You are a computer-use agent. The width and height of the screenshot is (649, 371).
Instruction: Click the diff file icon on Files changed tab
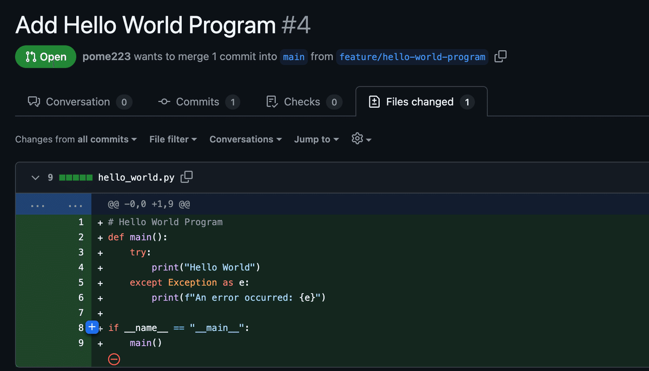[x=374, y=101]
